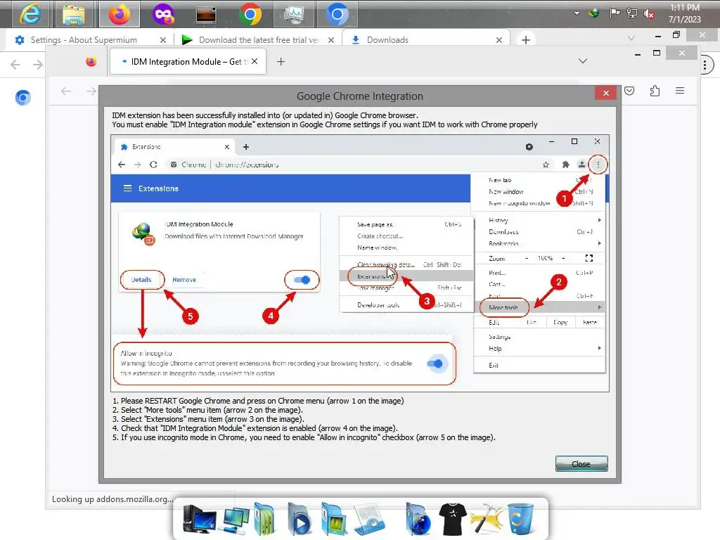Image resolution: width=720 pixels, height=540 pixels.
Task: Go forward in the Supermium window
Action: 38,64
